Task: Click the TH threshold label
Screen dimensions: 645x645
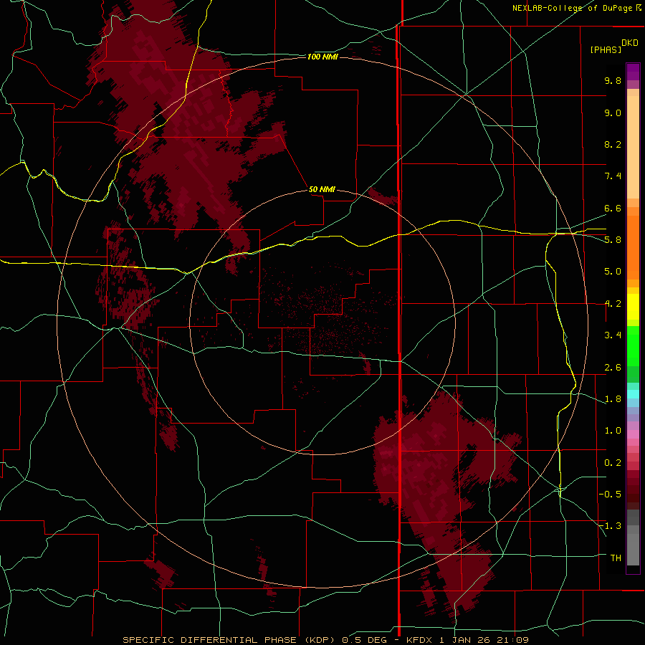Action: (x=616, y=558)
